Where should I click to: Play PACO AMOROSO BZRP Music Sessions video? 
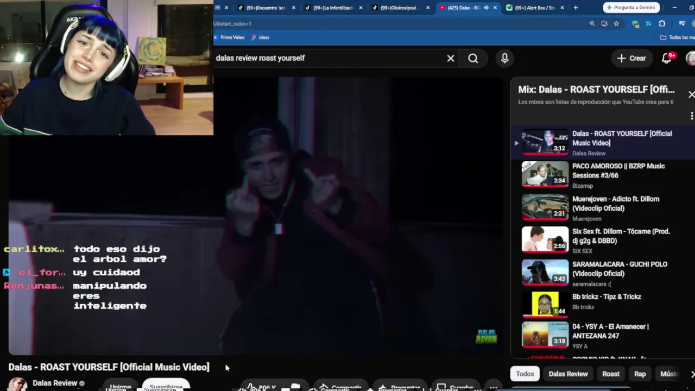[603, 175]
